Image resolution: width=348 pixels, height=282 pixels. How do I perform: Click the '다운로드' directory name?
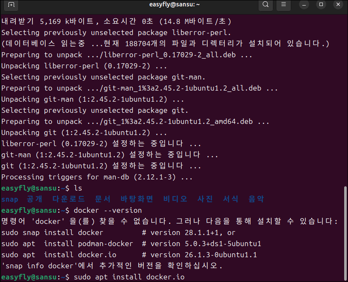(x=69, y=199)
